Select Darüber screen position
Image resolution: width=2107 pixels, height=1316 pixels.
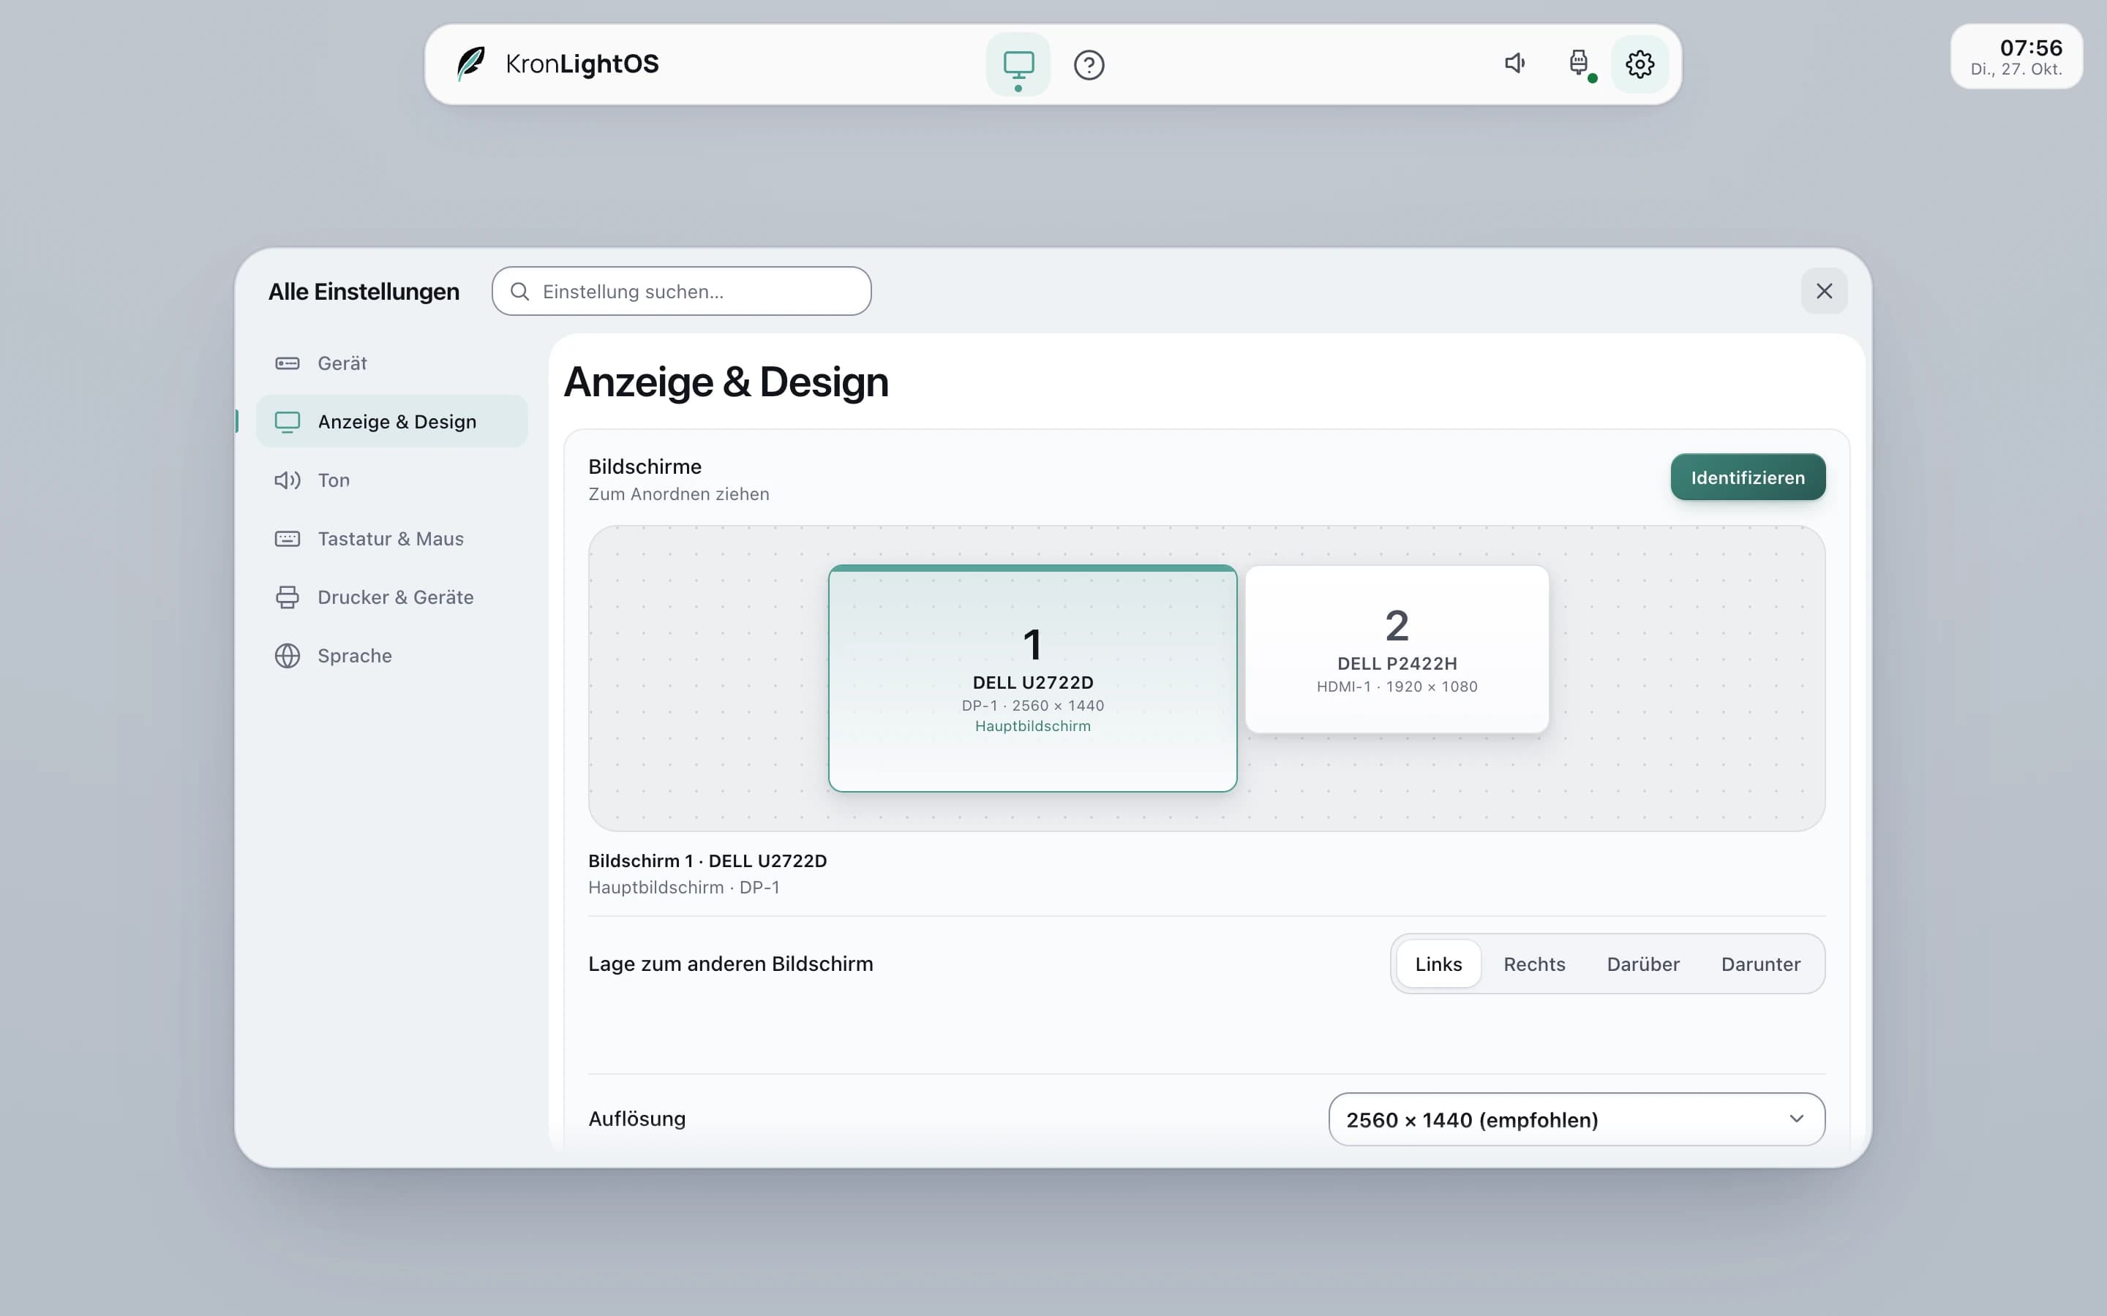click(x=1643, y=964)
